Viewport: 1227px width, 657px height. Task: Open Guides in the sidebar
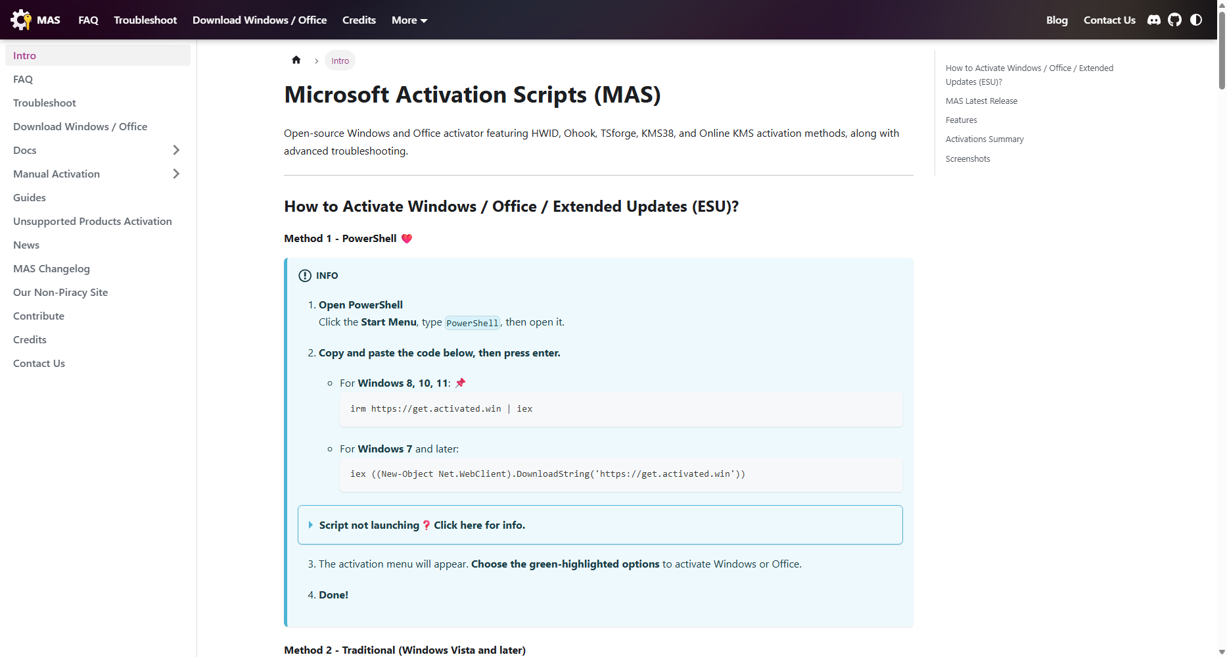click(x=98, y=197)
